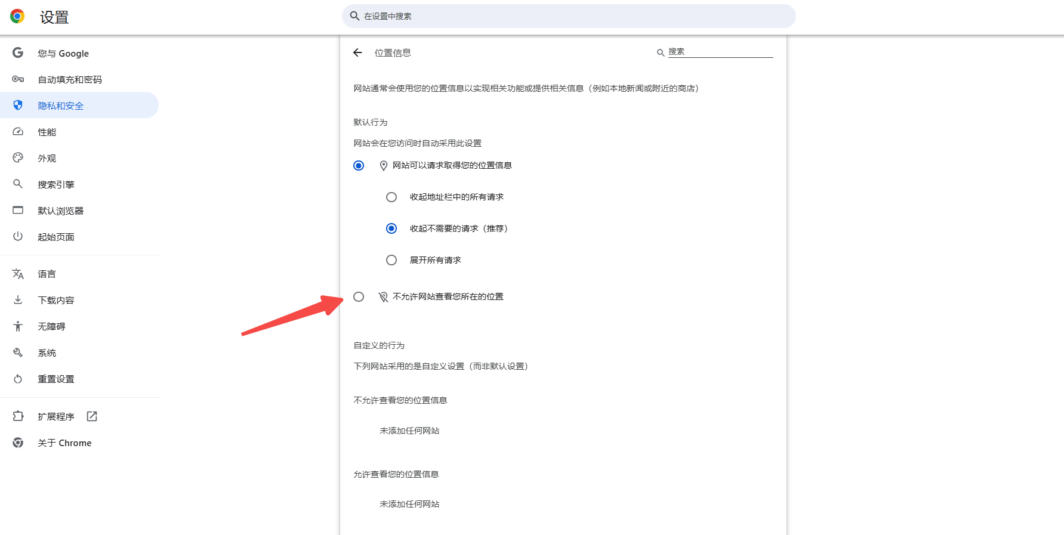Click the reset icon for 重置设置

click(x=18, y=379)
